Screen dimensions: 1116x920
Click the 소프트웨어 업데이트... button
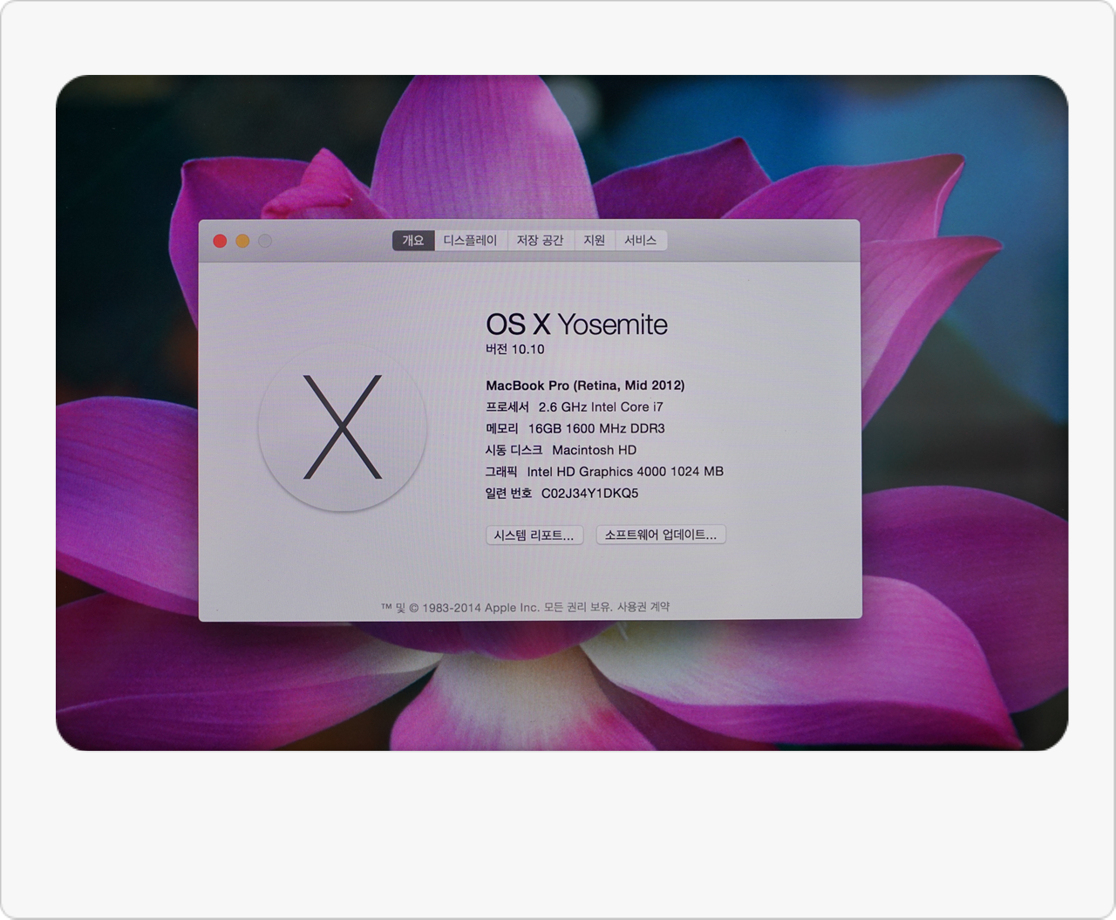click(x=661, y=535)
